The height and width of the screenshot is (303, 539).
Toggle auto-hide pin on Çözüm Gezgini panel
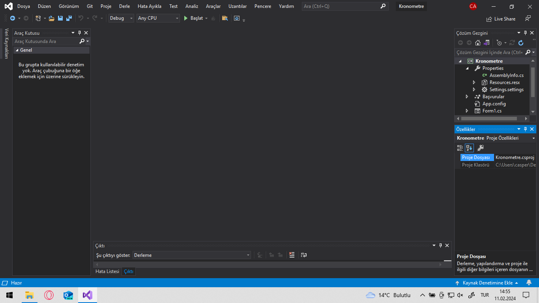525,33
